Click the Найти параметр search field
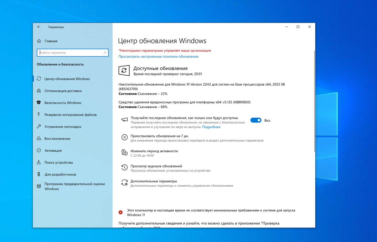Viewport: 377px width, 242px height. click(73, 53)
